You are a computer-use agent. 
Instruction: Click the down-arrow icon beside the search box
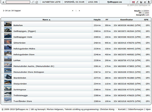(3, 2)
